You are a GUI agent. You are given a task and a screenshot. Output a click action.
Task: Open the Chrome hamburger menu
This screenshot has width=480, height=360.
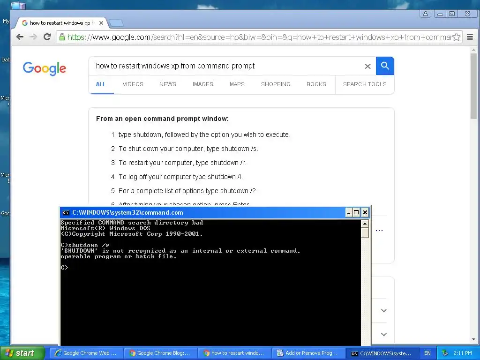click(x=470, y=37)
